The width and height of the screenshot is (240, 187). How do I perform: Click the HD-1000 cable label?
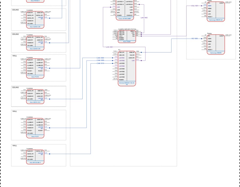click(x=195, y=38)
